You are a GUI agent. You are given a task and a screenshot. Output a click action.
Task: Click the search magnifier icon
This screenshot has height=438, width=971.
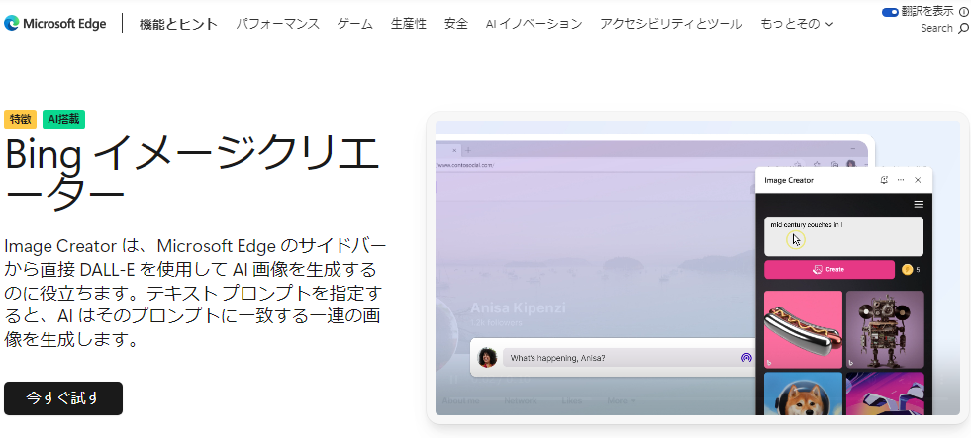click(964, 29)
